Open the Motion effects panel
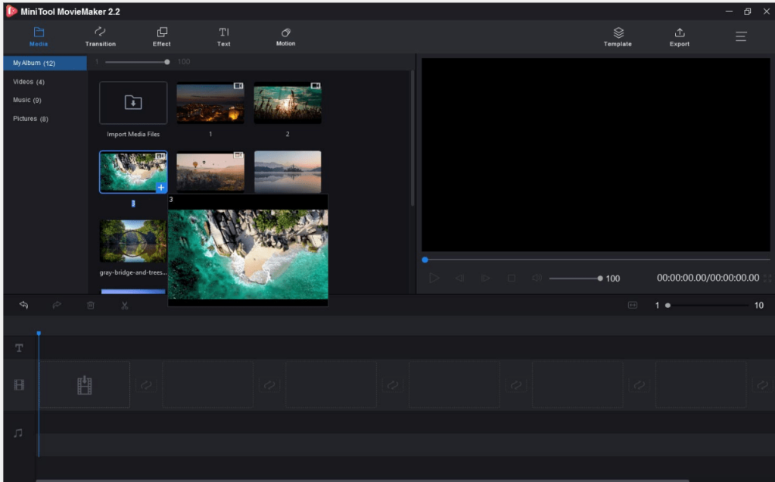Image resolution: width=775 pixels, height=482 pixels. 285,36
